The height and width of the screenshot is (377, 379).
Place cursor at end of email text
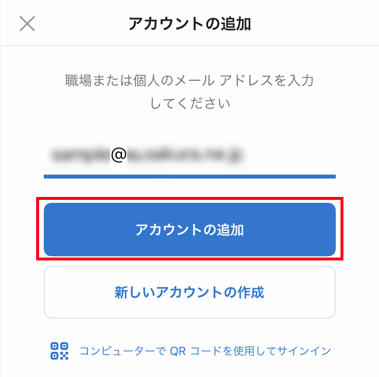point(247,155)
